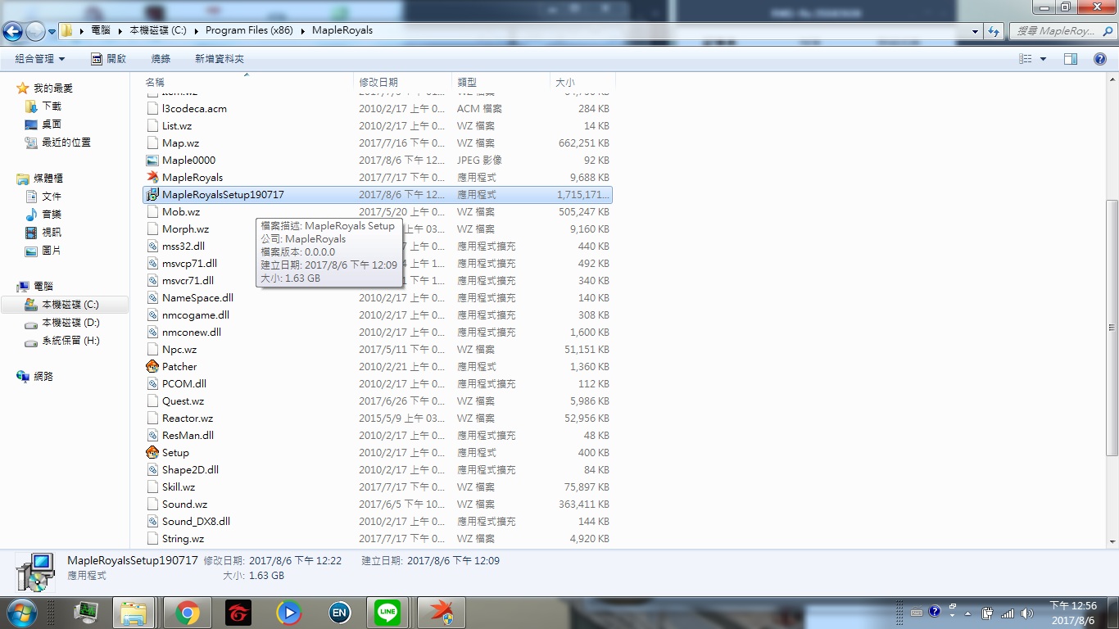The image size is (1119, 629).
Task: Expand the address bar history dropdown
Action: (x=975, y=31)
